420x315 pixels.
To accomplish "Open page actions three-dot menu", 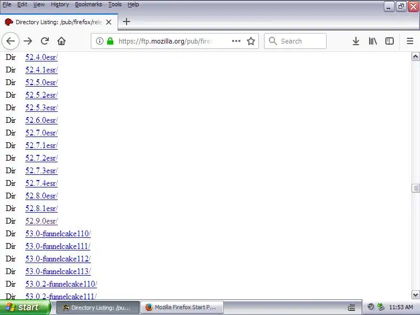I will 236,41.
